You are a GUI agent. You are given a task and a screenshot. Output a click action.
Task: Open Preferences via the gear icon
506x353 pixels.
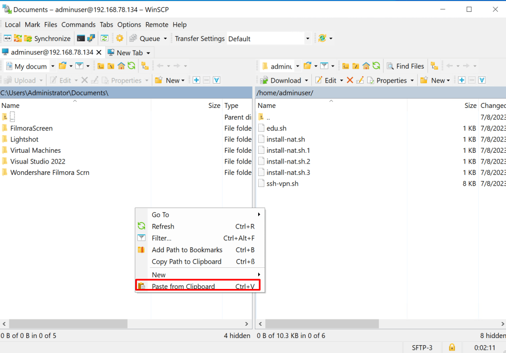tap(119, 38)
